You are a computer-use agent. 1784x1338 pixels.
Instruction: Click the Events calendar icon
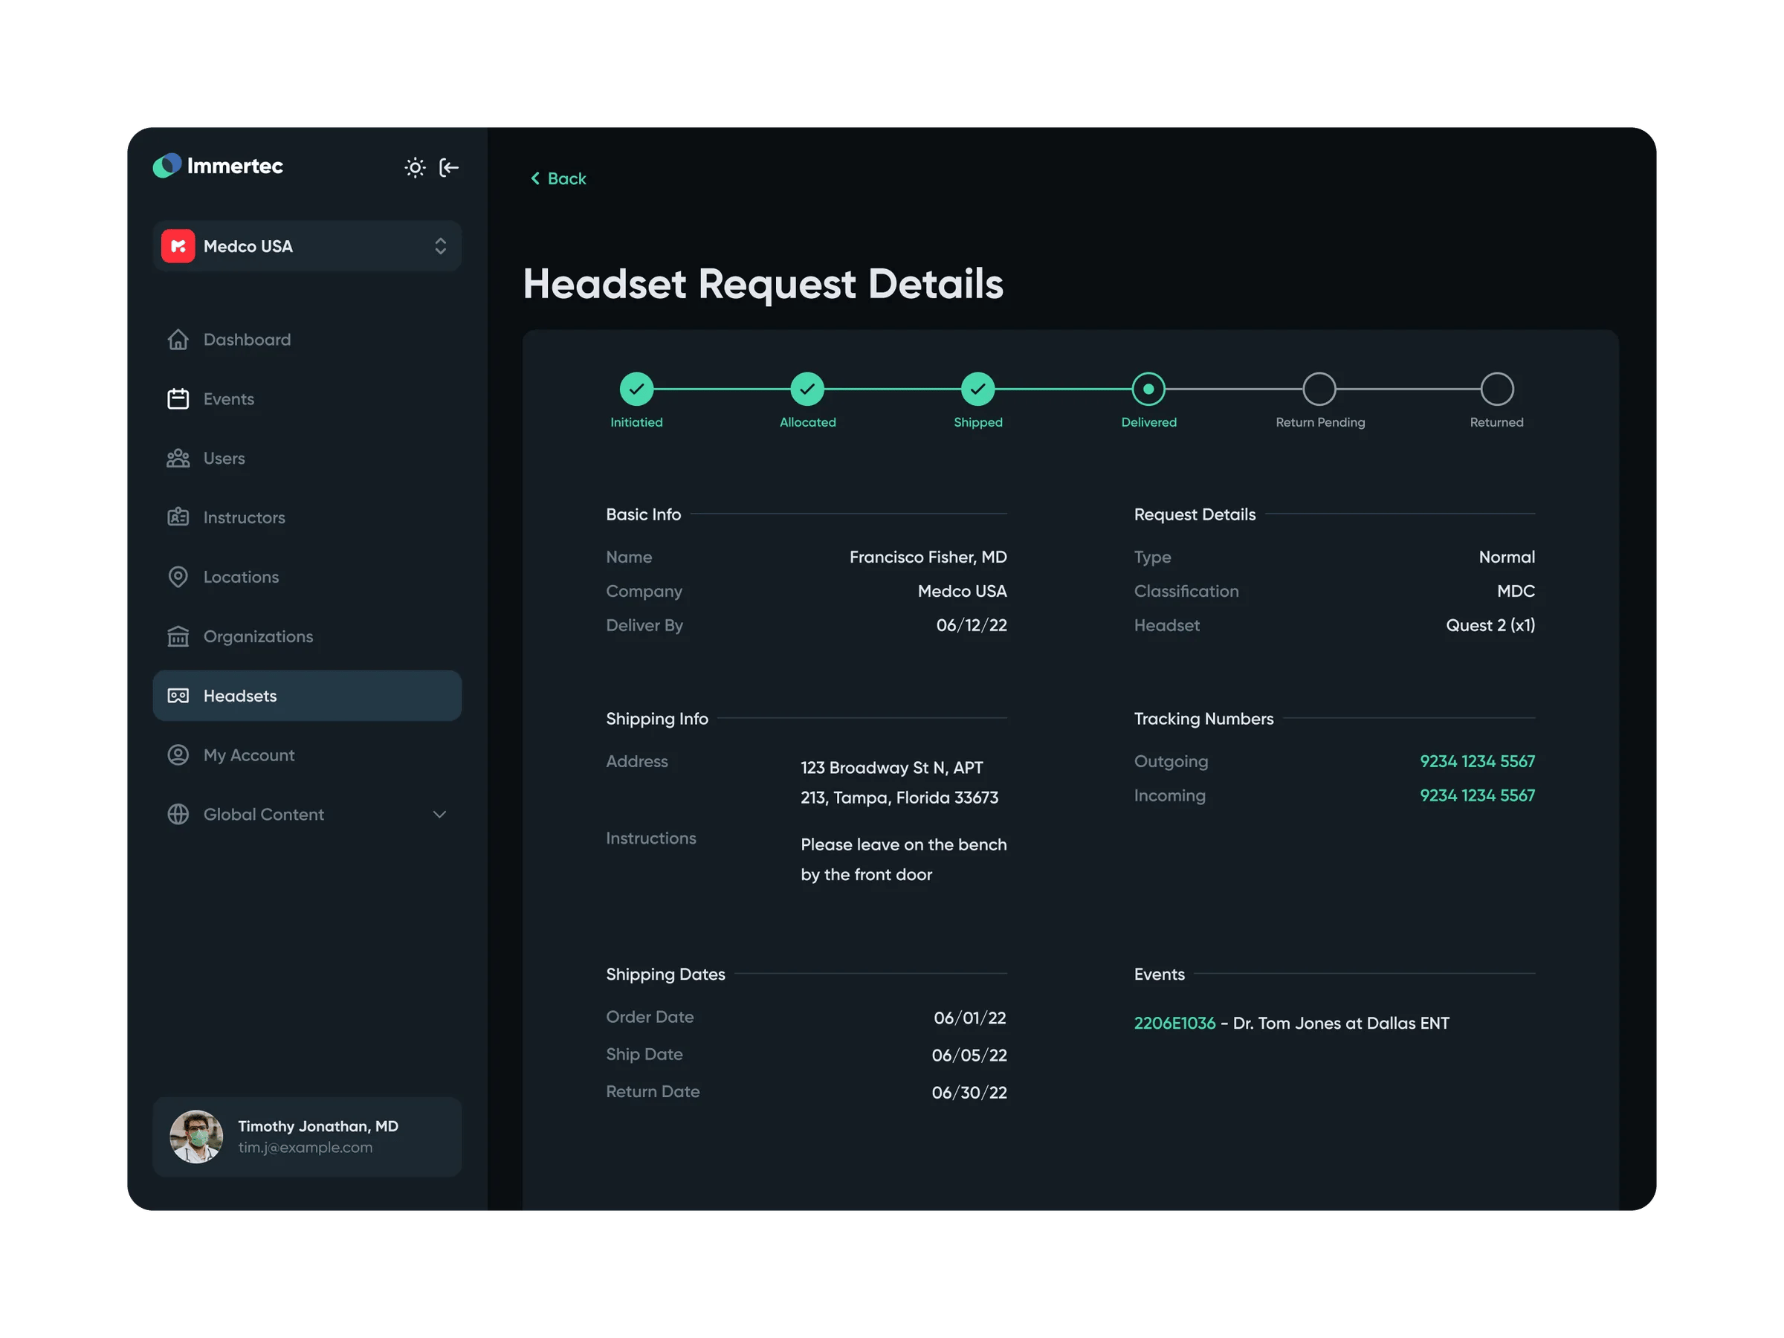pyautogui.click(x=178, y=399)
